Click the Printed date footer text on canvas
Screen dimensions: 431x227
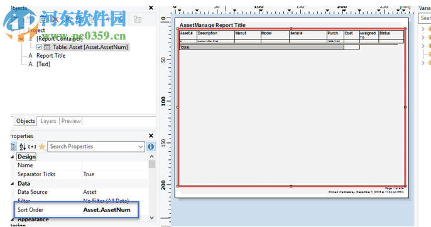(x=366, y=192)
